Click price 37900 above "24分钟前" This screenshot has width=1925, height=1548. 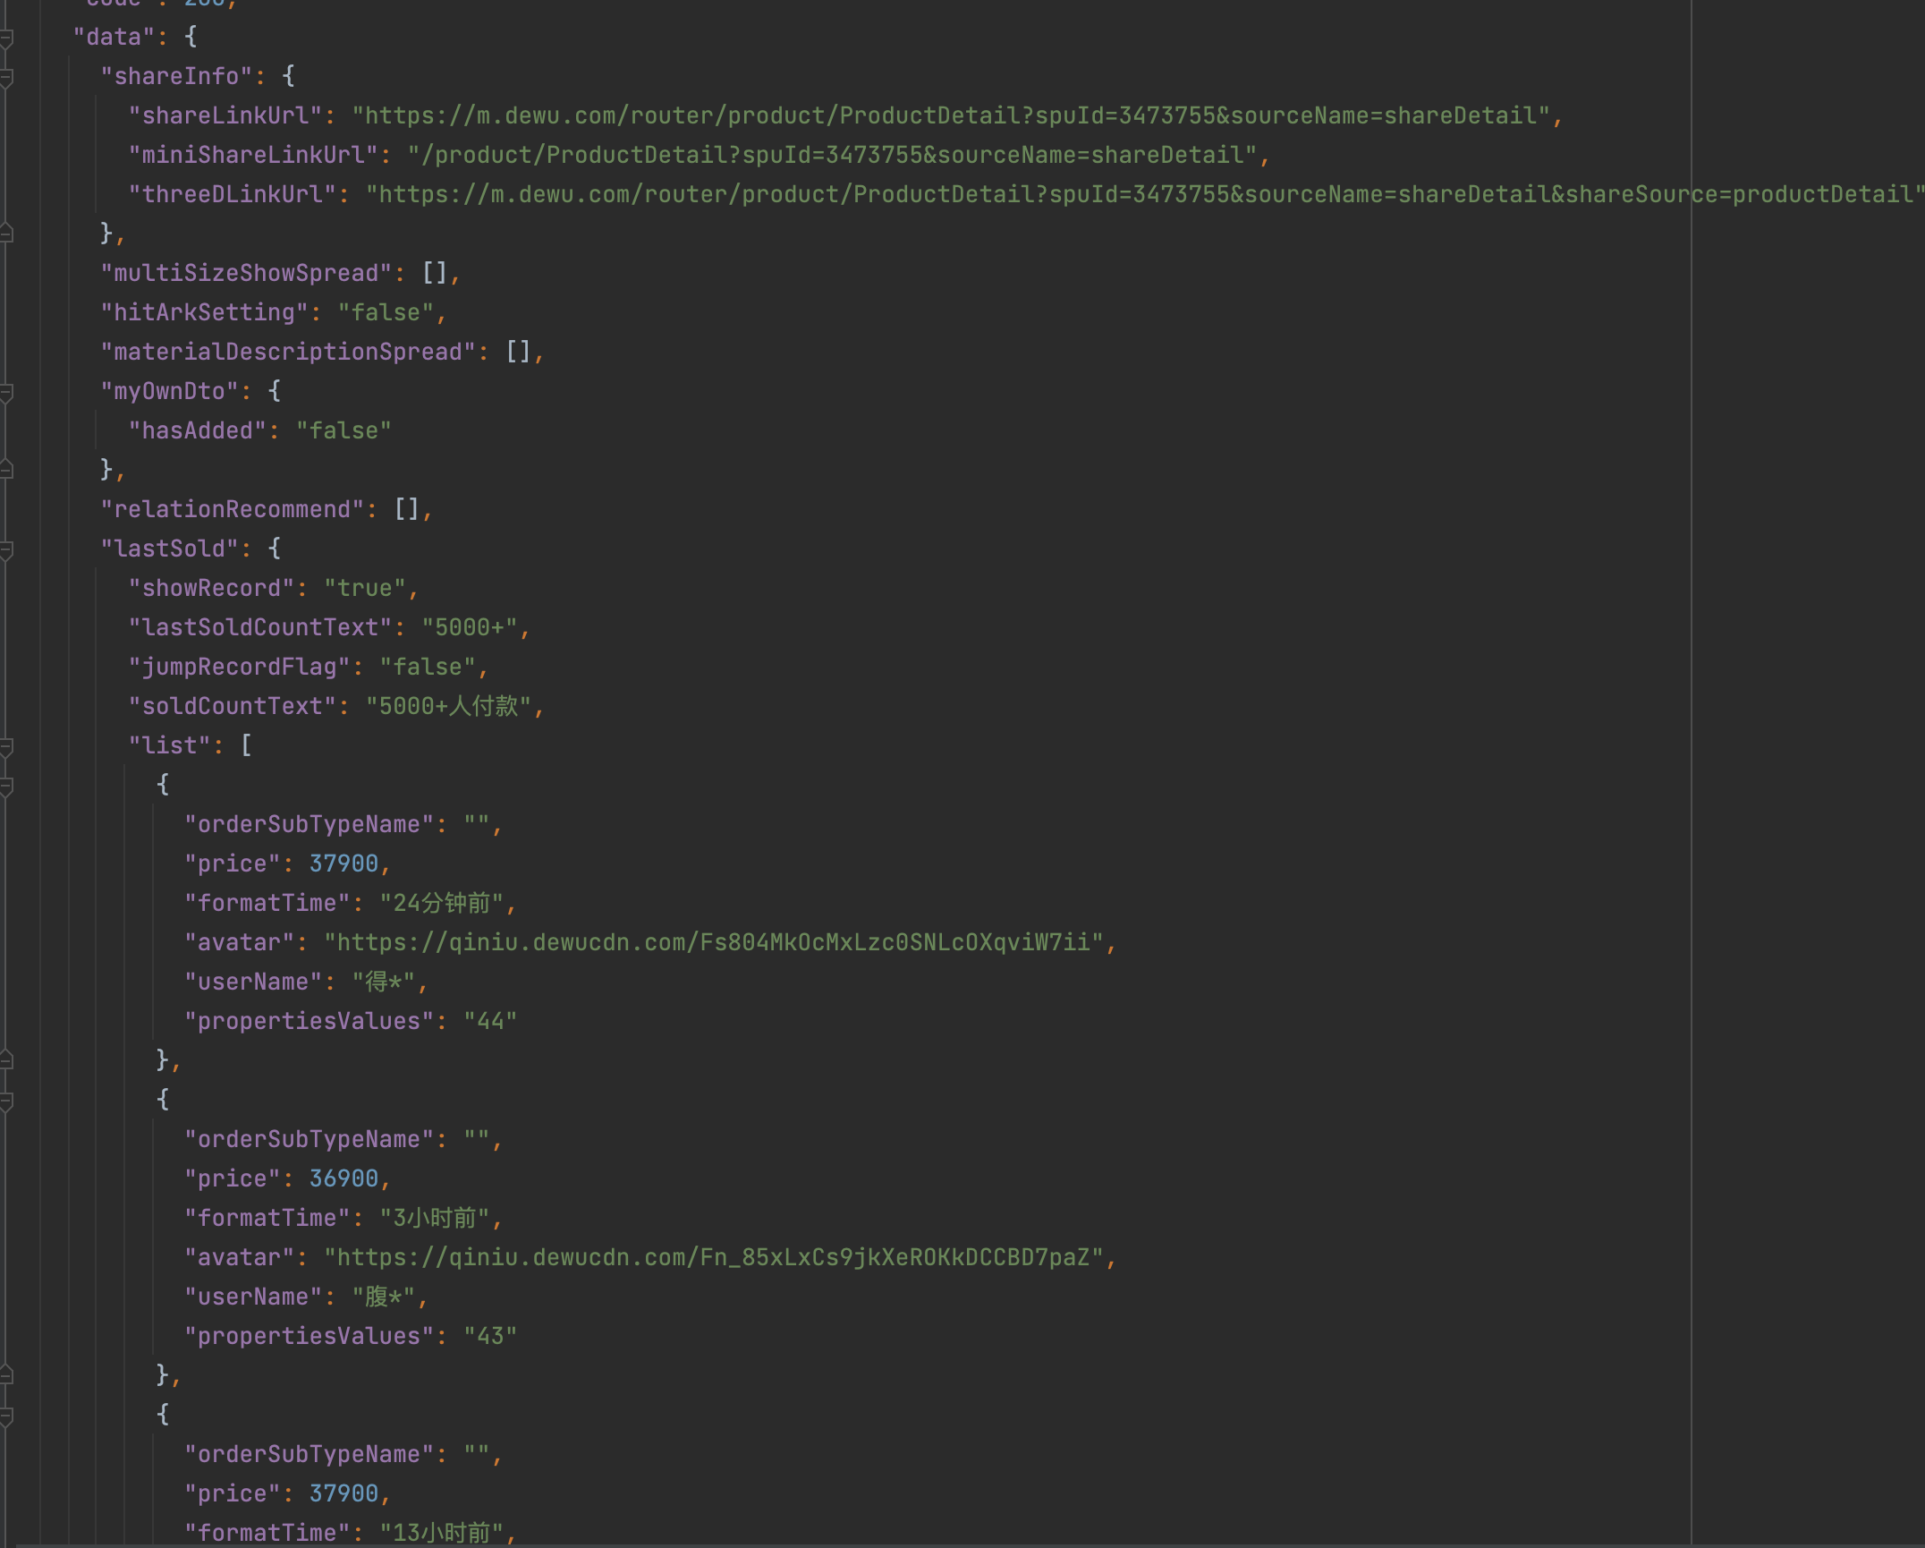click(x=344, y=863)
